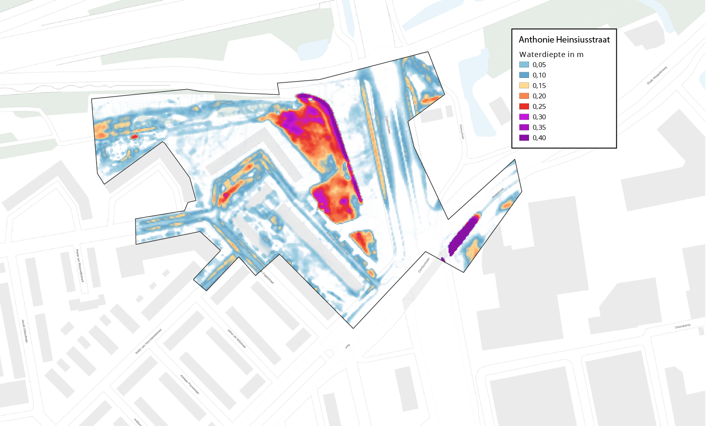Click the '0,35' legend value text

point(539,127)
